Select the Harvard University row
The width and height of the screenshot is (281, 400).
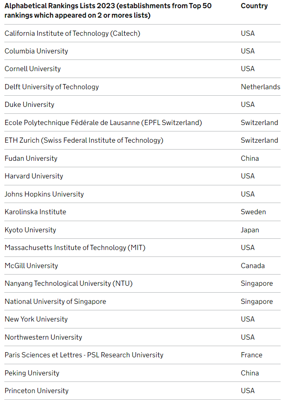pyautogui.click(x=142, y=176)
